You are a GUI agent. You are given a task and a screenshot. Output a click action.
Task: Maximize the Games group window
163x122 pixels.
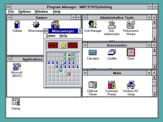pyautogui.click(x=78, y=18)
